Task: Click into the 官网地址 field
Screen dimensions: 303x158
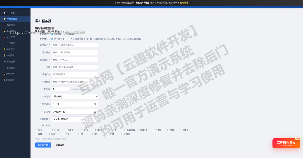Action: coord(74,82)
